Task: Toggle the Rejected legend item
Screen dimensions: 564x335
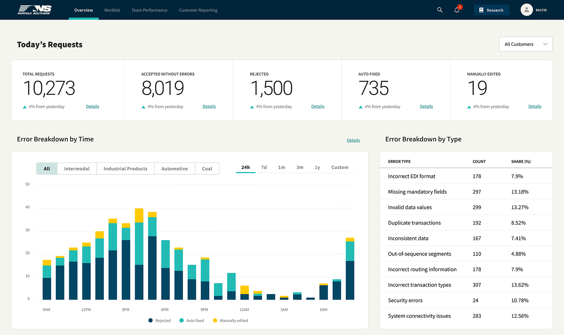Action: click(x=159, y=321)
